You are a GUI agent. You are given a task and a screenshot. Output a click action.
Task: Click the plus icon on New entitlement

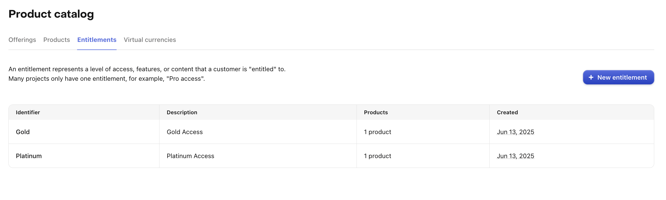point(591,77)
